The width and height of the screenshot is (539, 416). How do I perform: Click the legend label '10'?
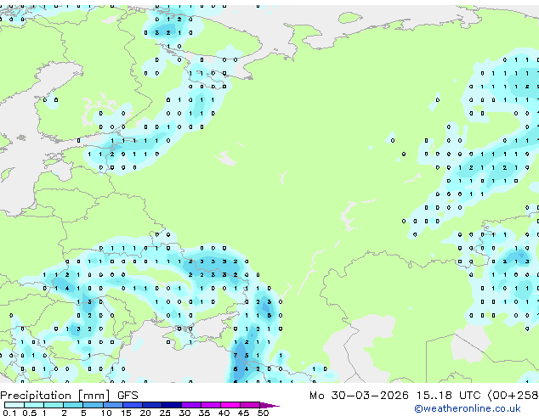tap(106, 413)
